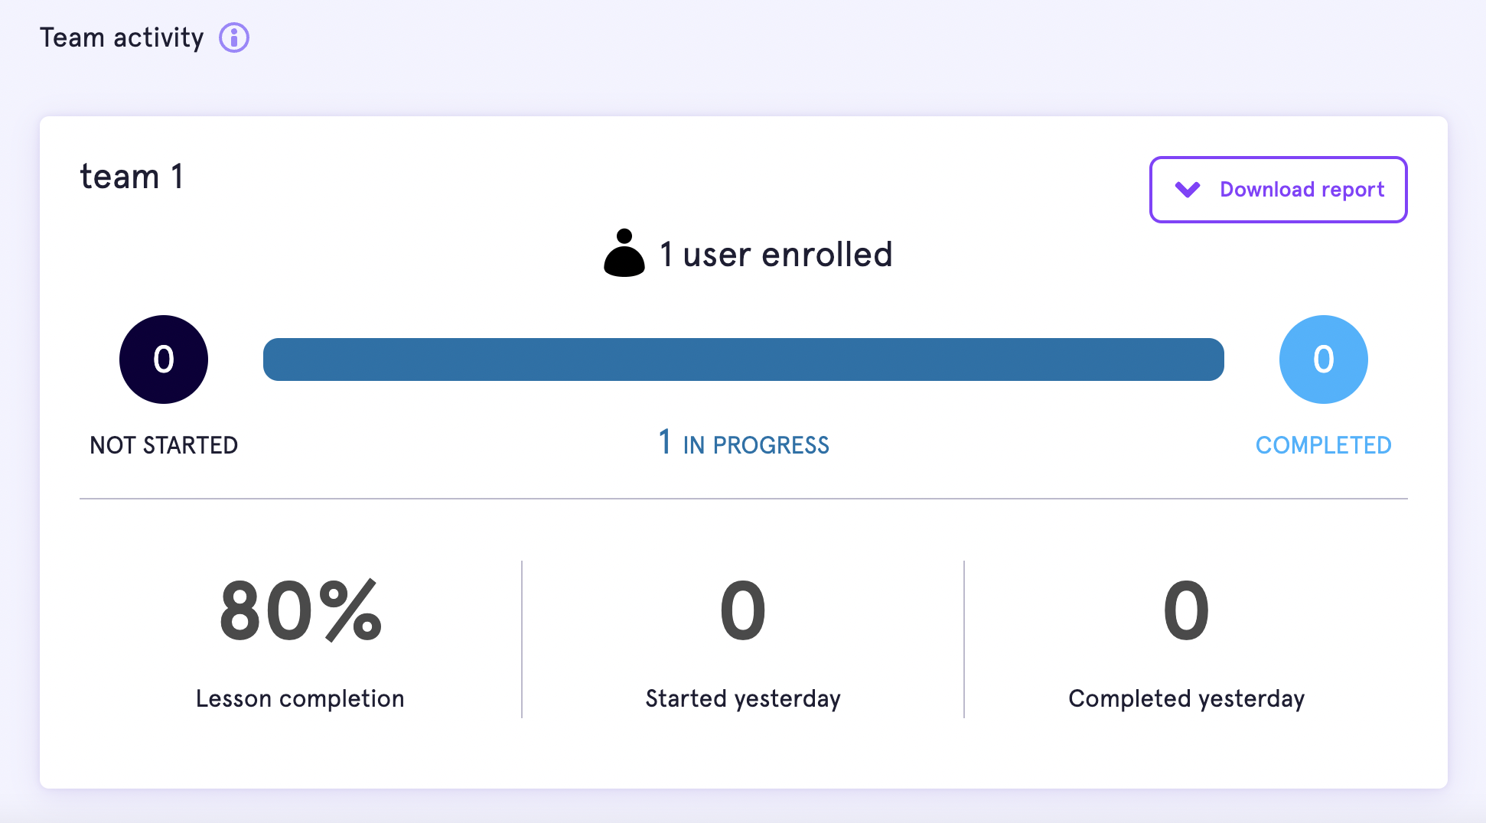Click the Download report text label
This screenshot has height=823, width=1486.
coord(1302,190)
